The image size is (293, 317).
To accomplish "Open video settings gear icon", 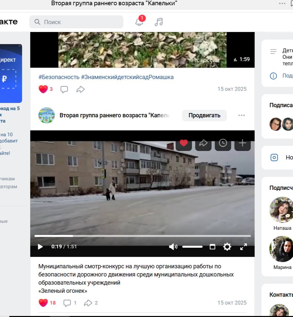I will (x=227, y=247).
